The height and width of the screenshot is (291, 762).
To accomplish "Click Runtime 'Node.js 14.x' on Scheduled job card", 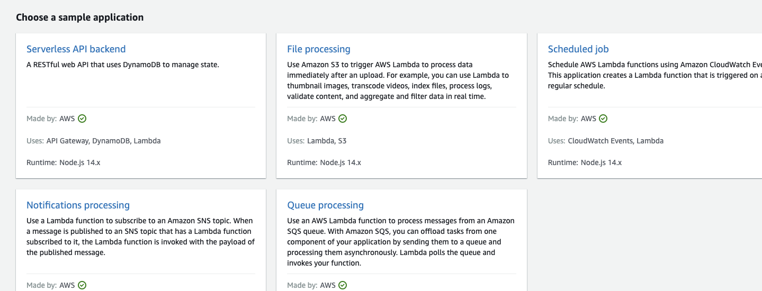I will [x=601, y=162].
